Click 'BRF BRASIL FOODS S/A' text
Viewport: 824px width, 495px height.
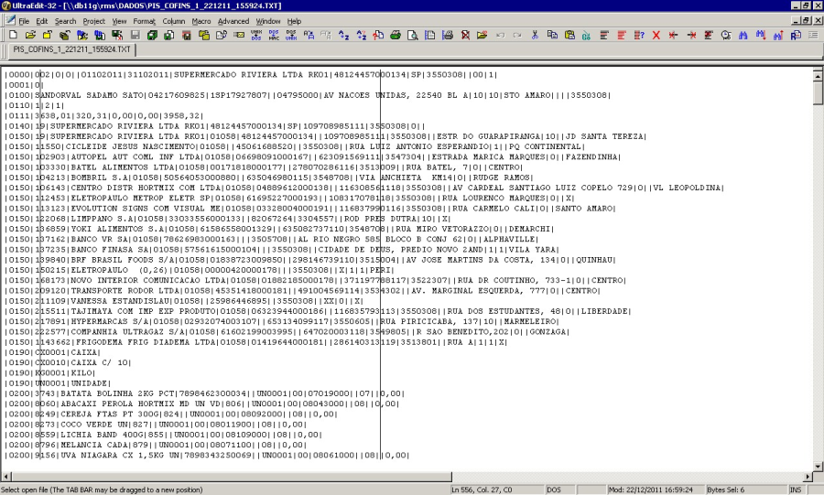(123, 260)
